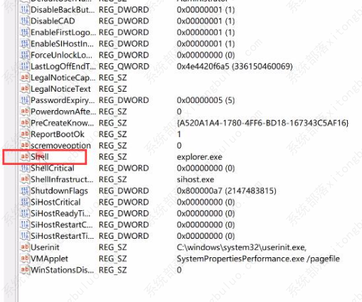Viewport: 362px width, 302px height.
Task: Click the PasswordExpiry... value name
Action: point(63,100)
